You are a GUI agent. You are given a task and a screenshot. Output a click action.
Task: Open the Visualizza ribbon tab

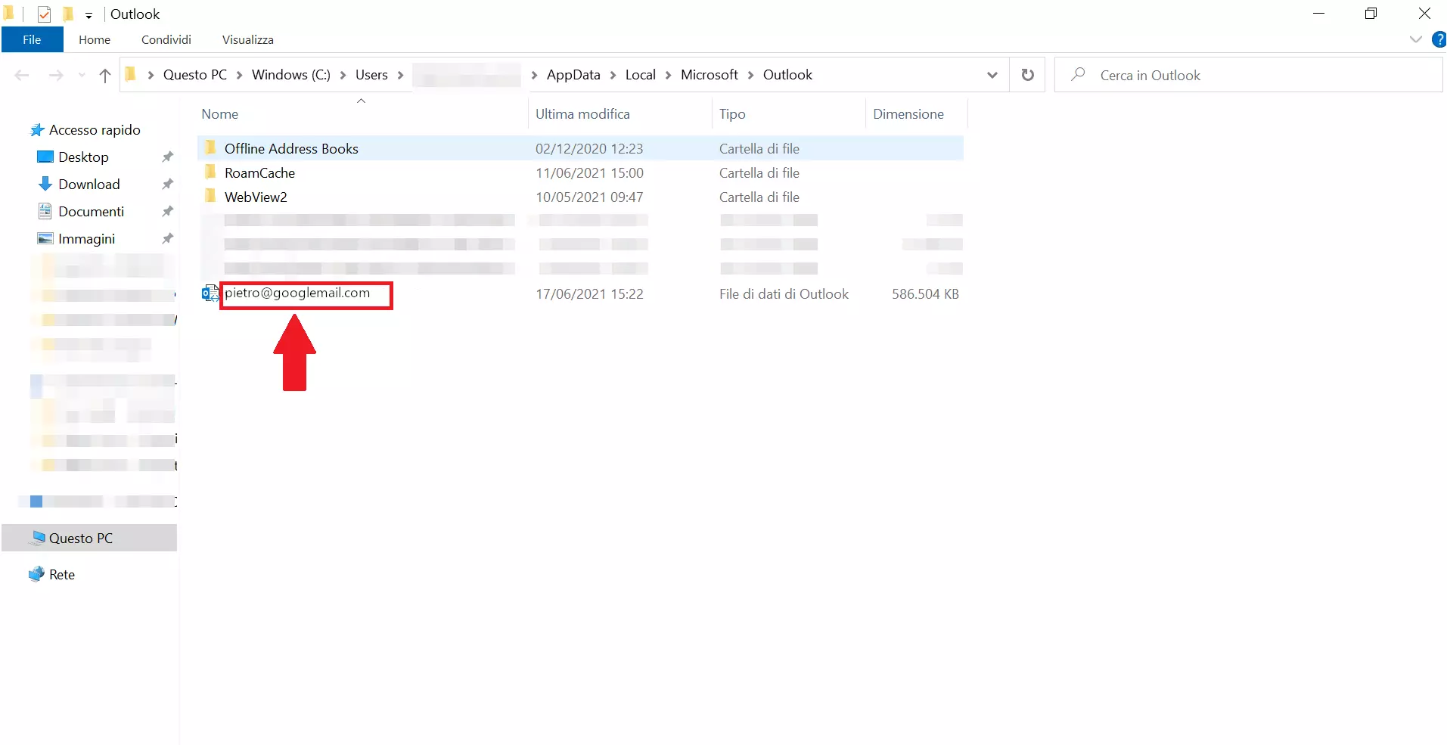(248, 39)
